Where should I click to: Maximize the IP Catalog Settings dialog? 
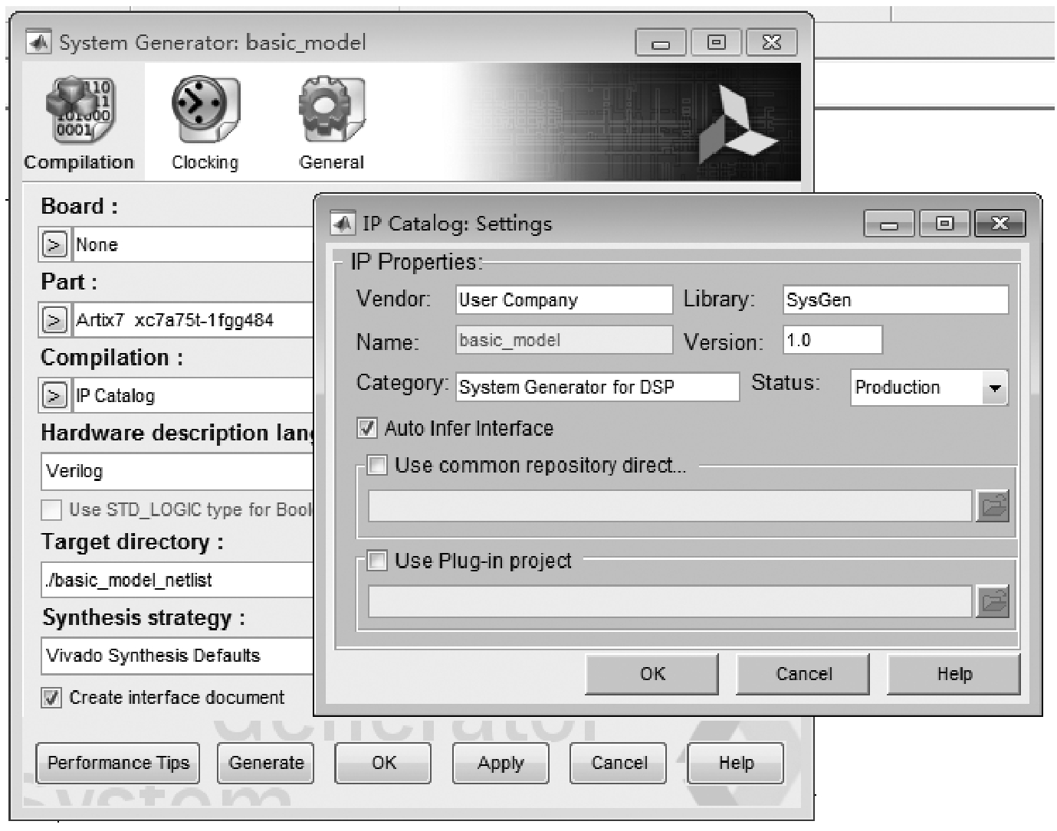tap(944, 224)
